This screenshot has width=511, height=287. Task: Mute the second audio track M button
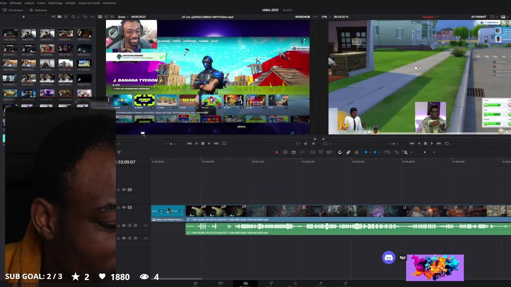pyautogui.click(x=135, y=238)
